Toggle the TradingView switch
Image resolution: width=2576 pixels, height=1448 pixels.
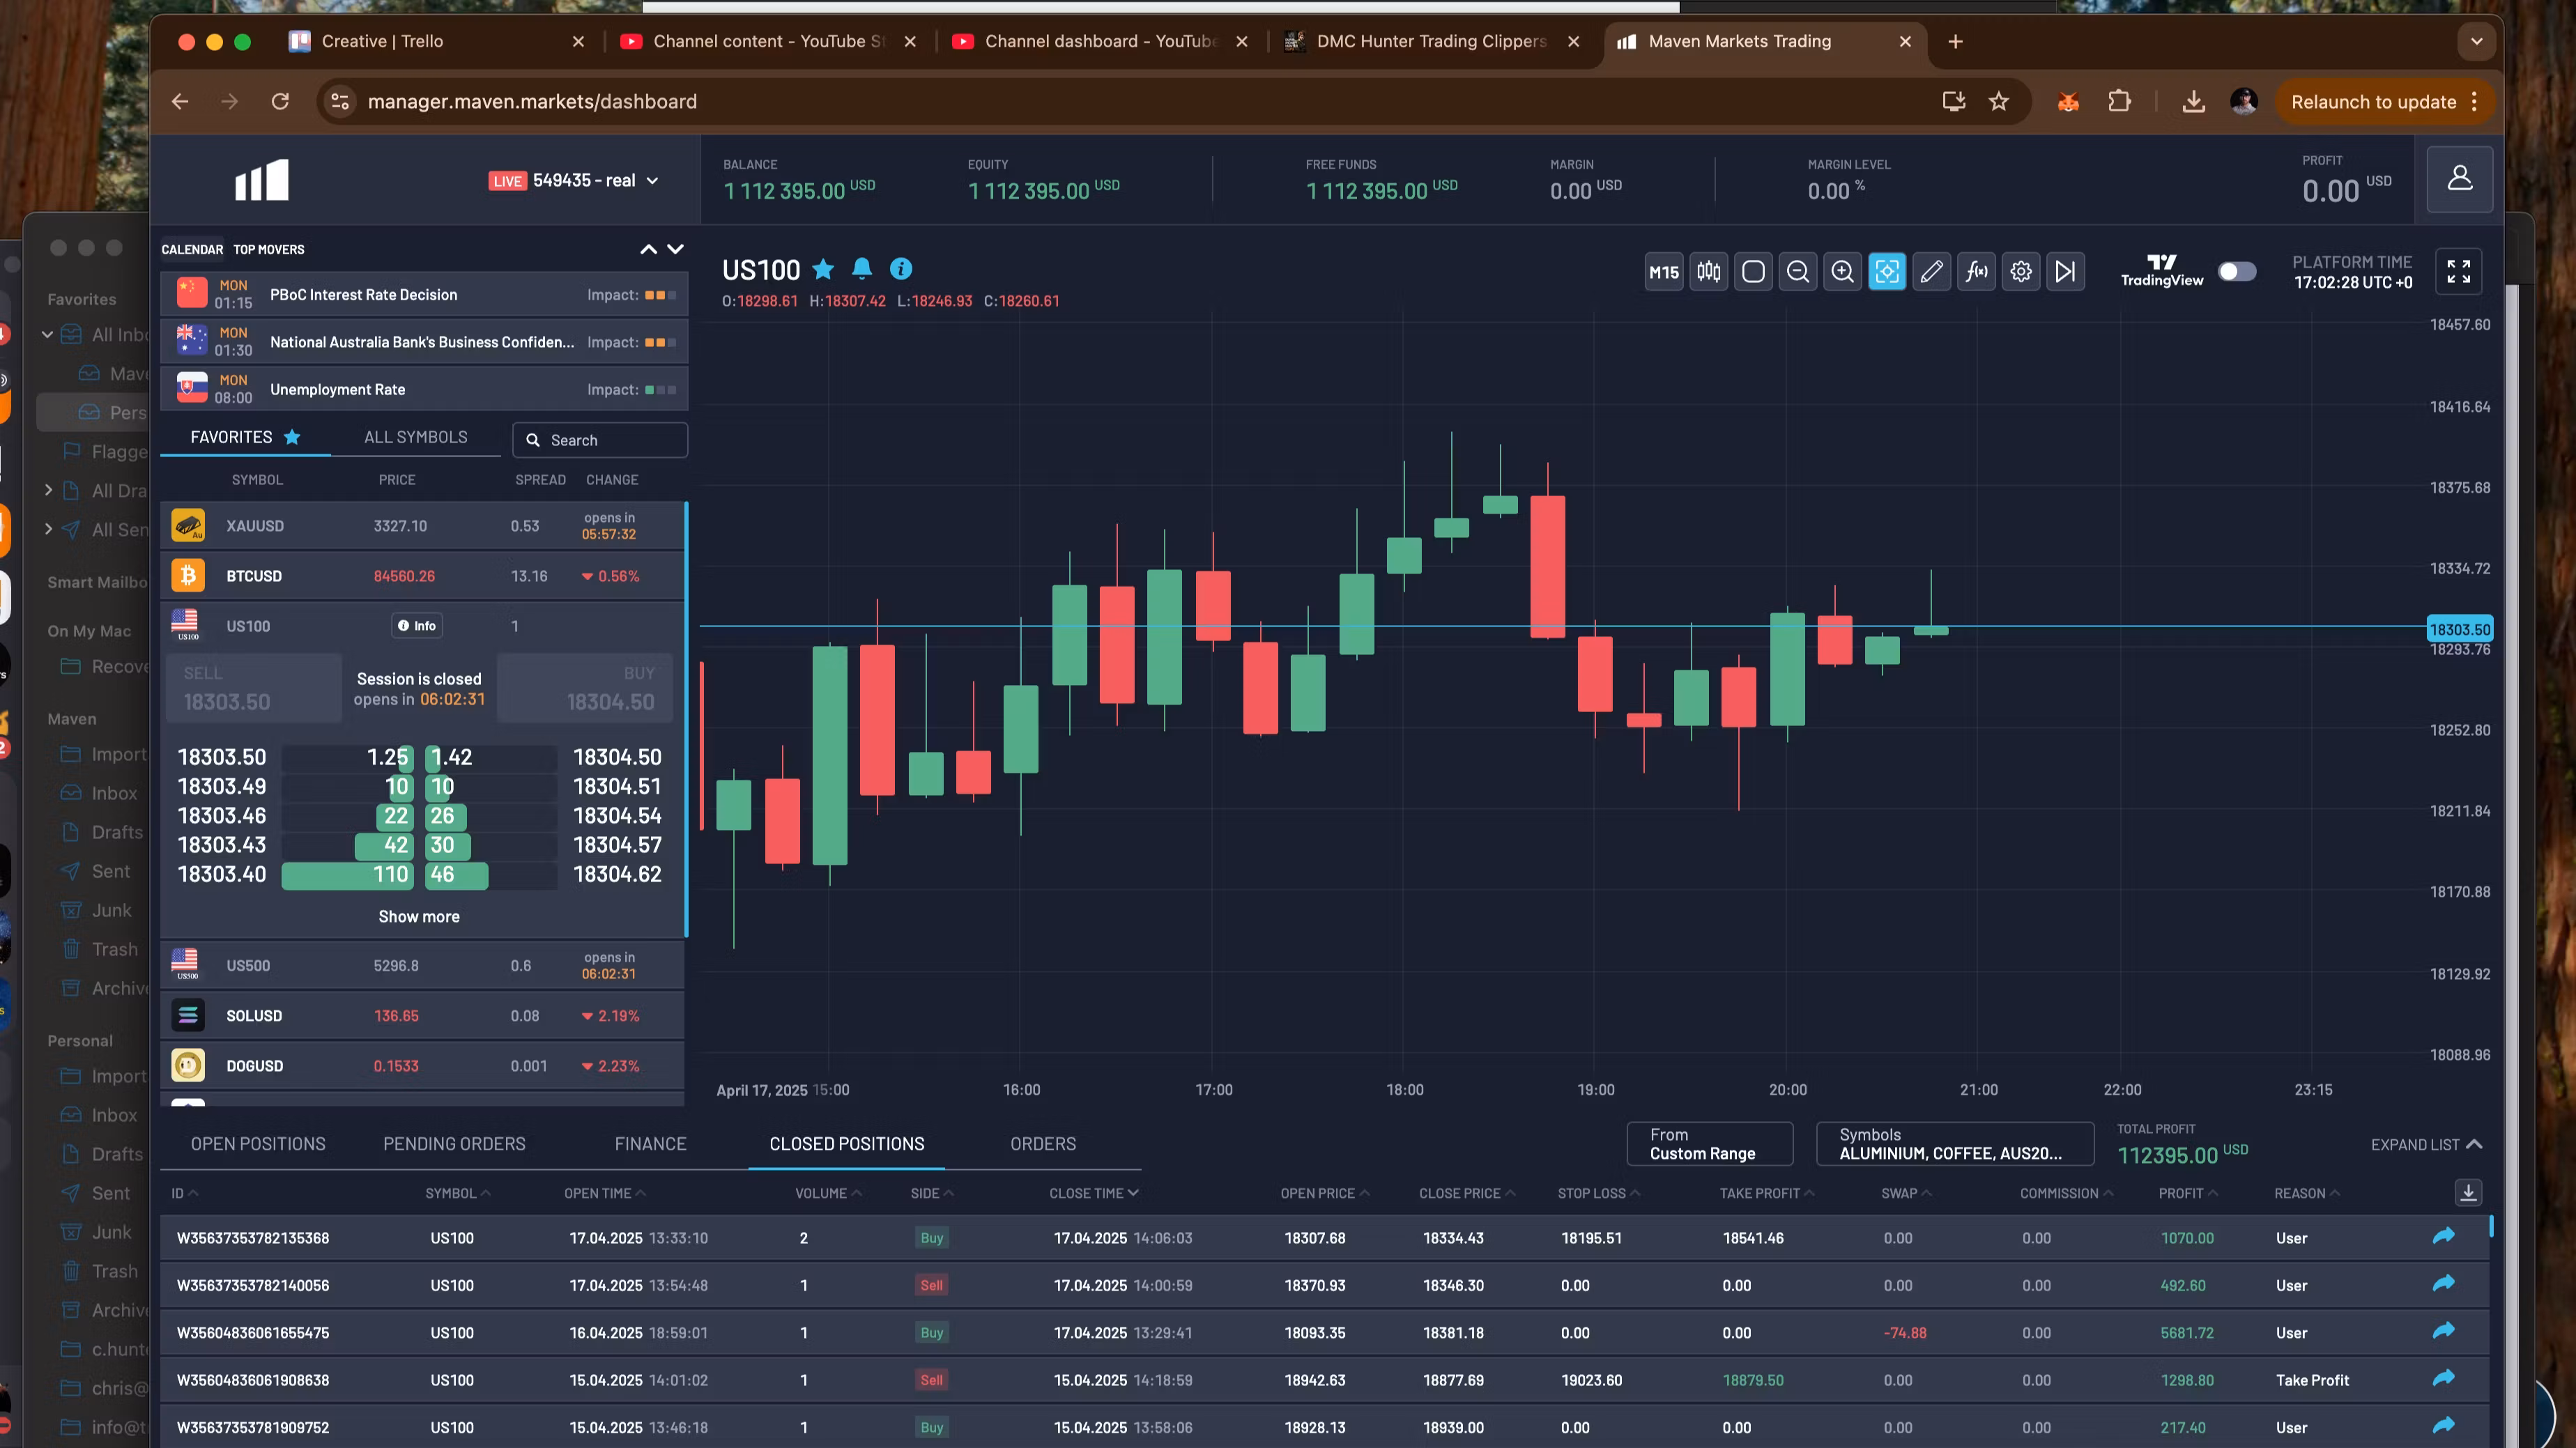point(2236,271)
